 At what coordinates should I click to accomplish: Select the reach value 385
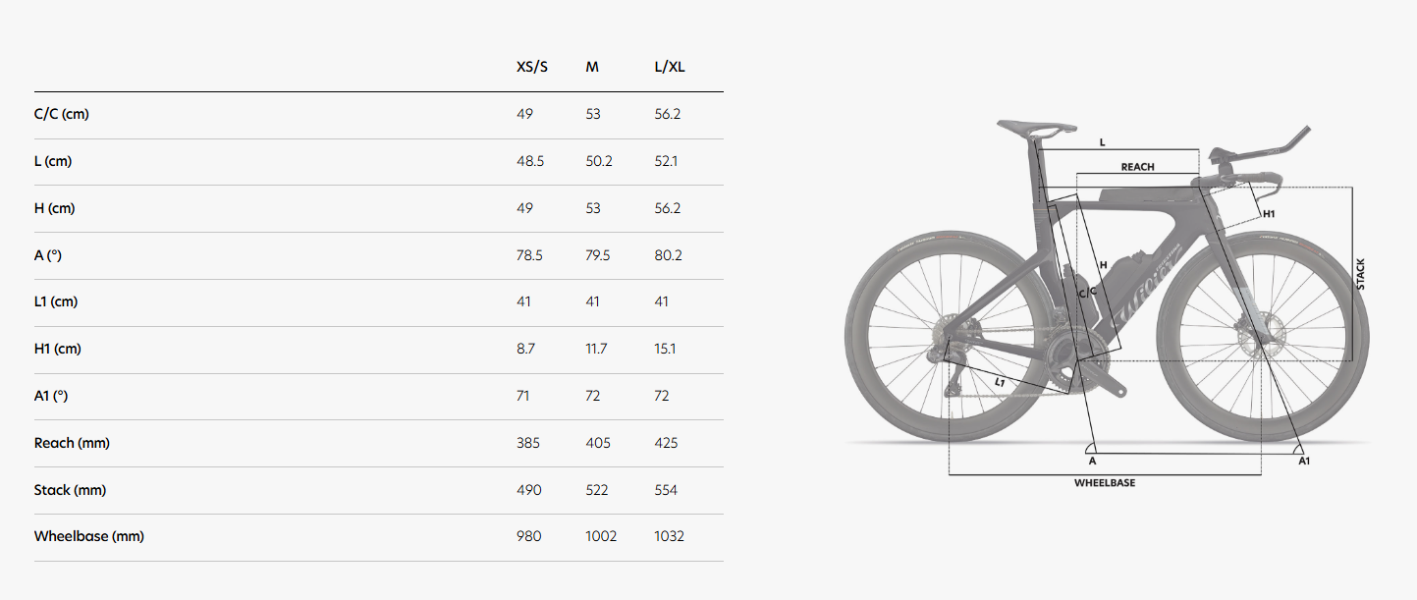click(528, 443)
